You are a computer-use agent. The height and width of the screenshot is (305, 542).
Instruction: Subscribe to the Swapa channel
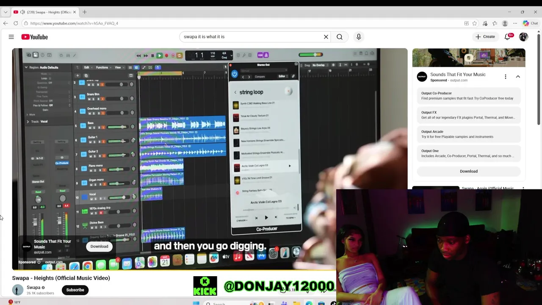(x=75, y=290)
